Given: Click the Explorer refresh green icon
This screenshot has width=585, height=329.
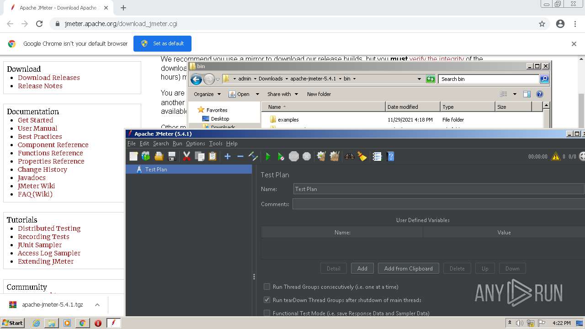Looking at the screenshot, I should pos(431,79).
